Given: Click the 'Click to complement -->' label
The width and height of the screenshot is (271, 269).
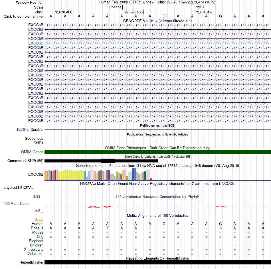Looking at the screenshot, I should [x=23, y=17].
